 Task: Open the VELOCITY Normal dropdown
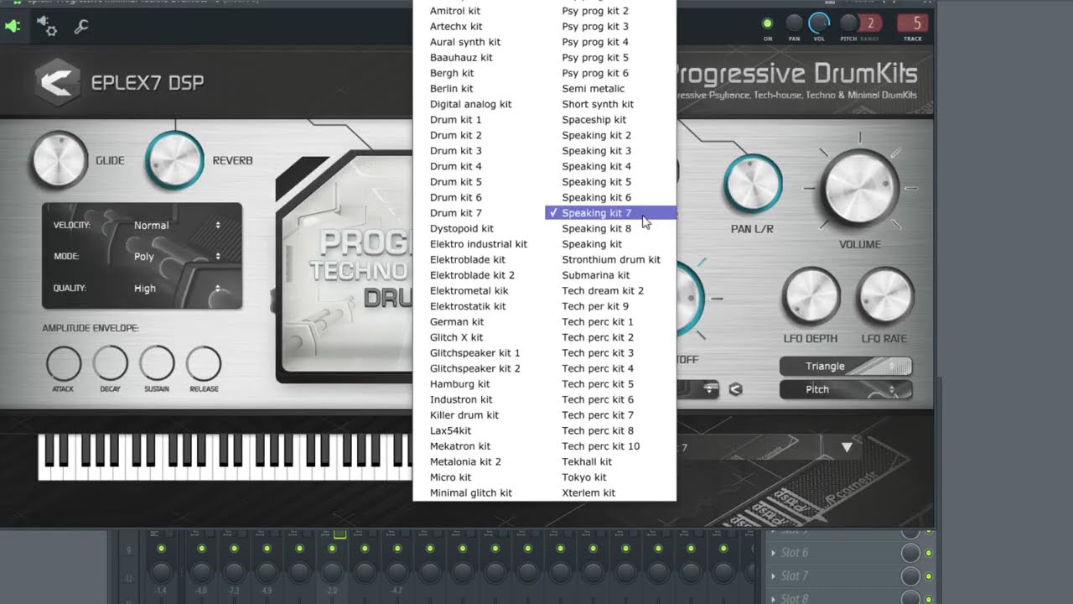(x=176, y=225)
